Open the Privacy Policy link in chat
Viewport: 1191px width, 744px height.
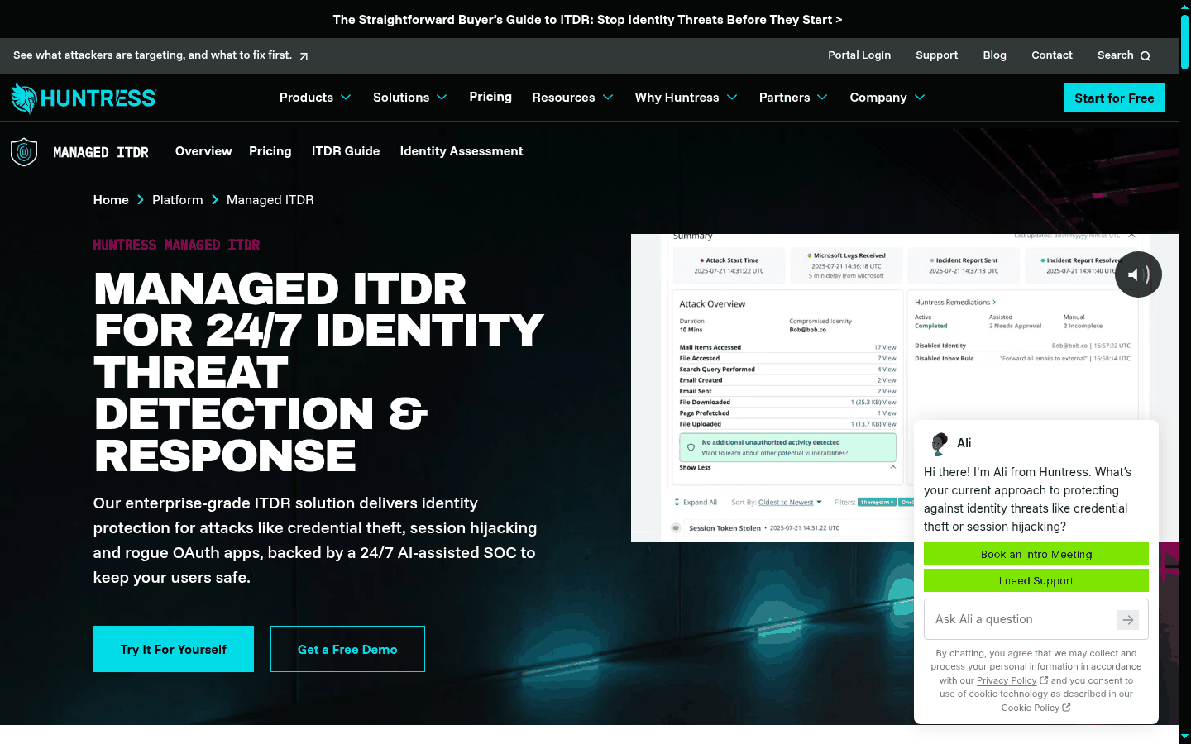[x=1007, y=681]
